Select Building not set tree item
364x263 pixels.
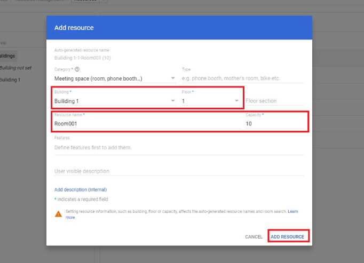15,68
